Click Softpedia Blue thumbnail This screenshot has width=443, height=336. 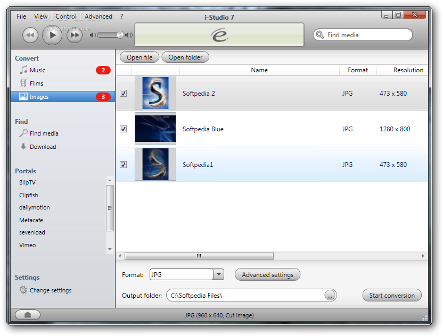tap(155, 129)
